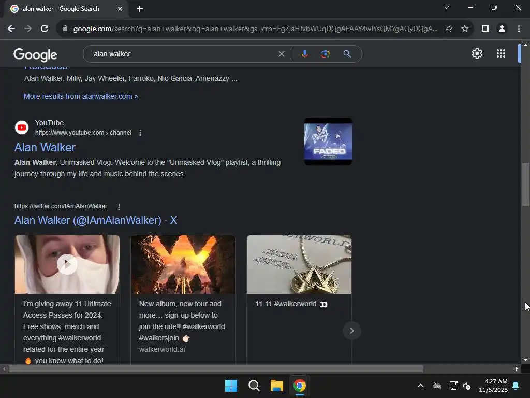
Task: Open Windows taskbar search
Action: click(254, 386)
